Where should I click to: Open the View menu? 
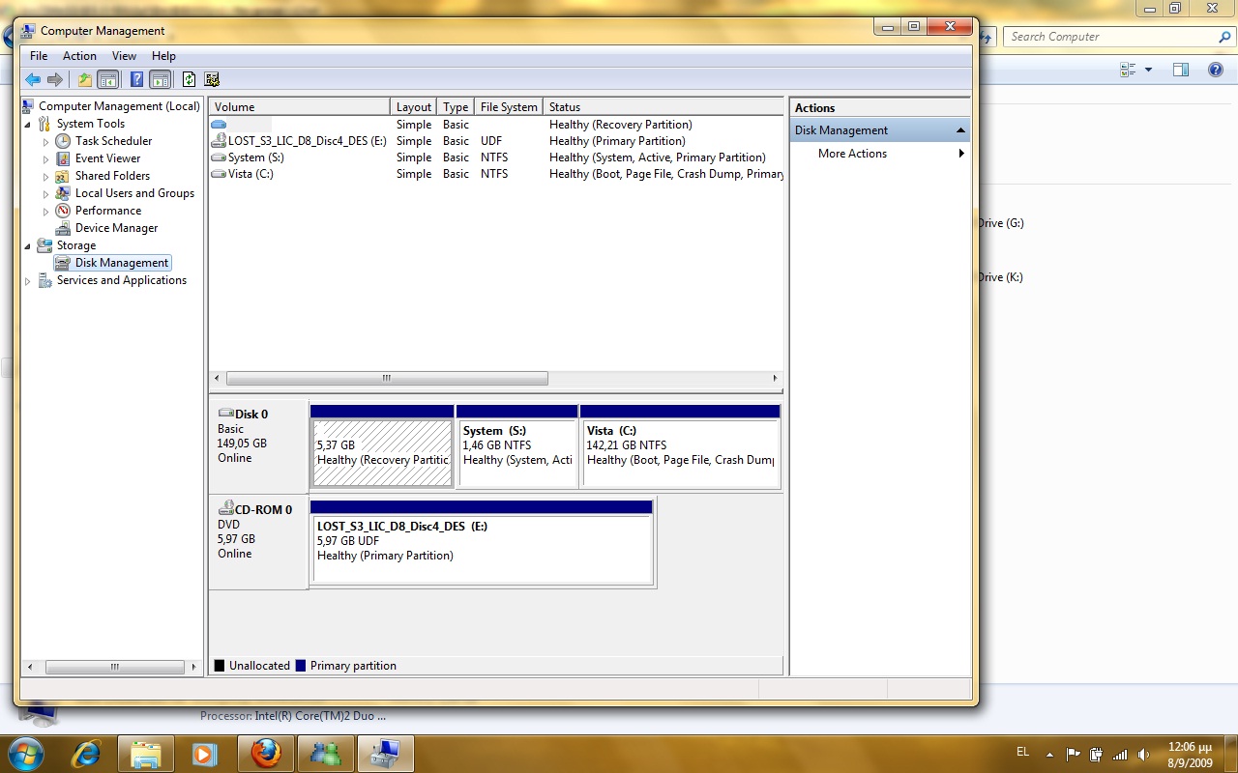click(x=124, y=56)
